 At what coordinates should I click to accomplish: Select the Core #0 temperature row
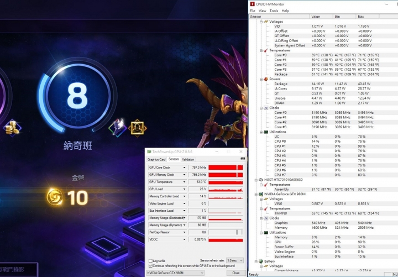click(x=323, y=55)
